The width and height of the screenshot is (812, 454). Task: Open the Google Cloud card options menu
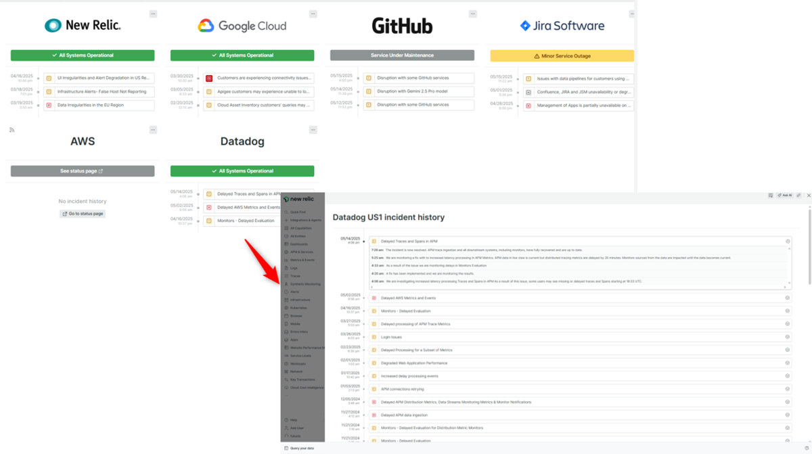pos(313,14)
